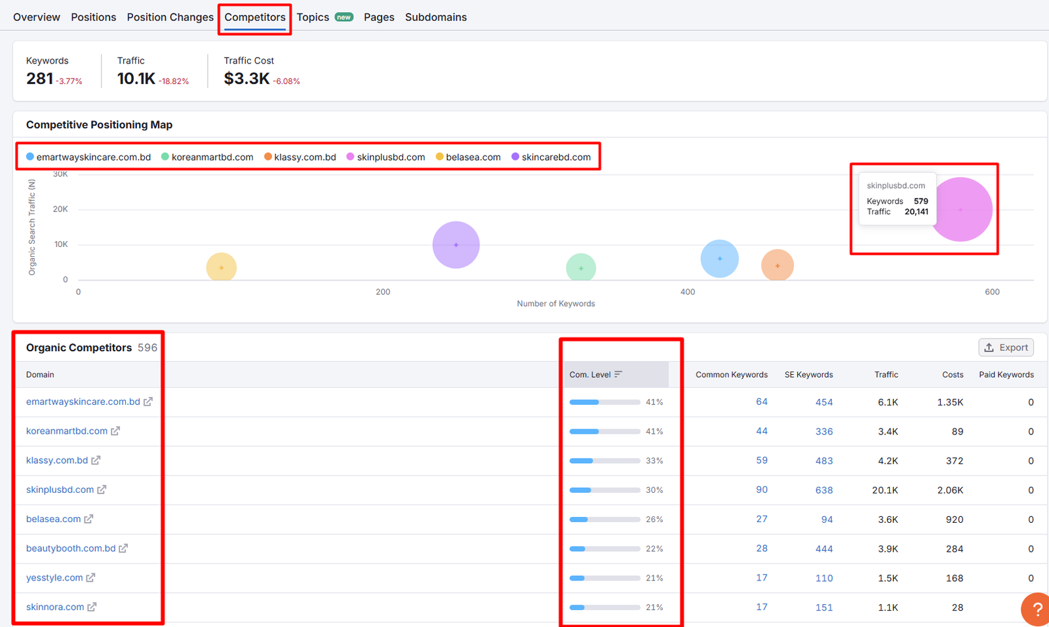1049x627 pixels.
Task: Open the Position Changes tab
Action: pyautogui.click(x=170, y=17)
